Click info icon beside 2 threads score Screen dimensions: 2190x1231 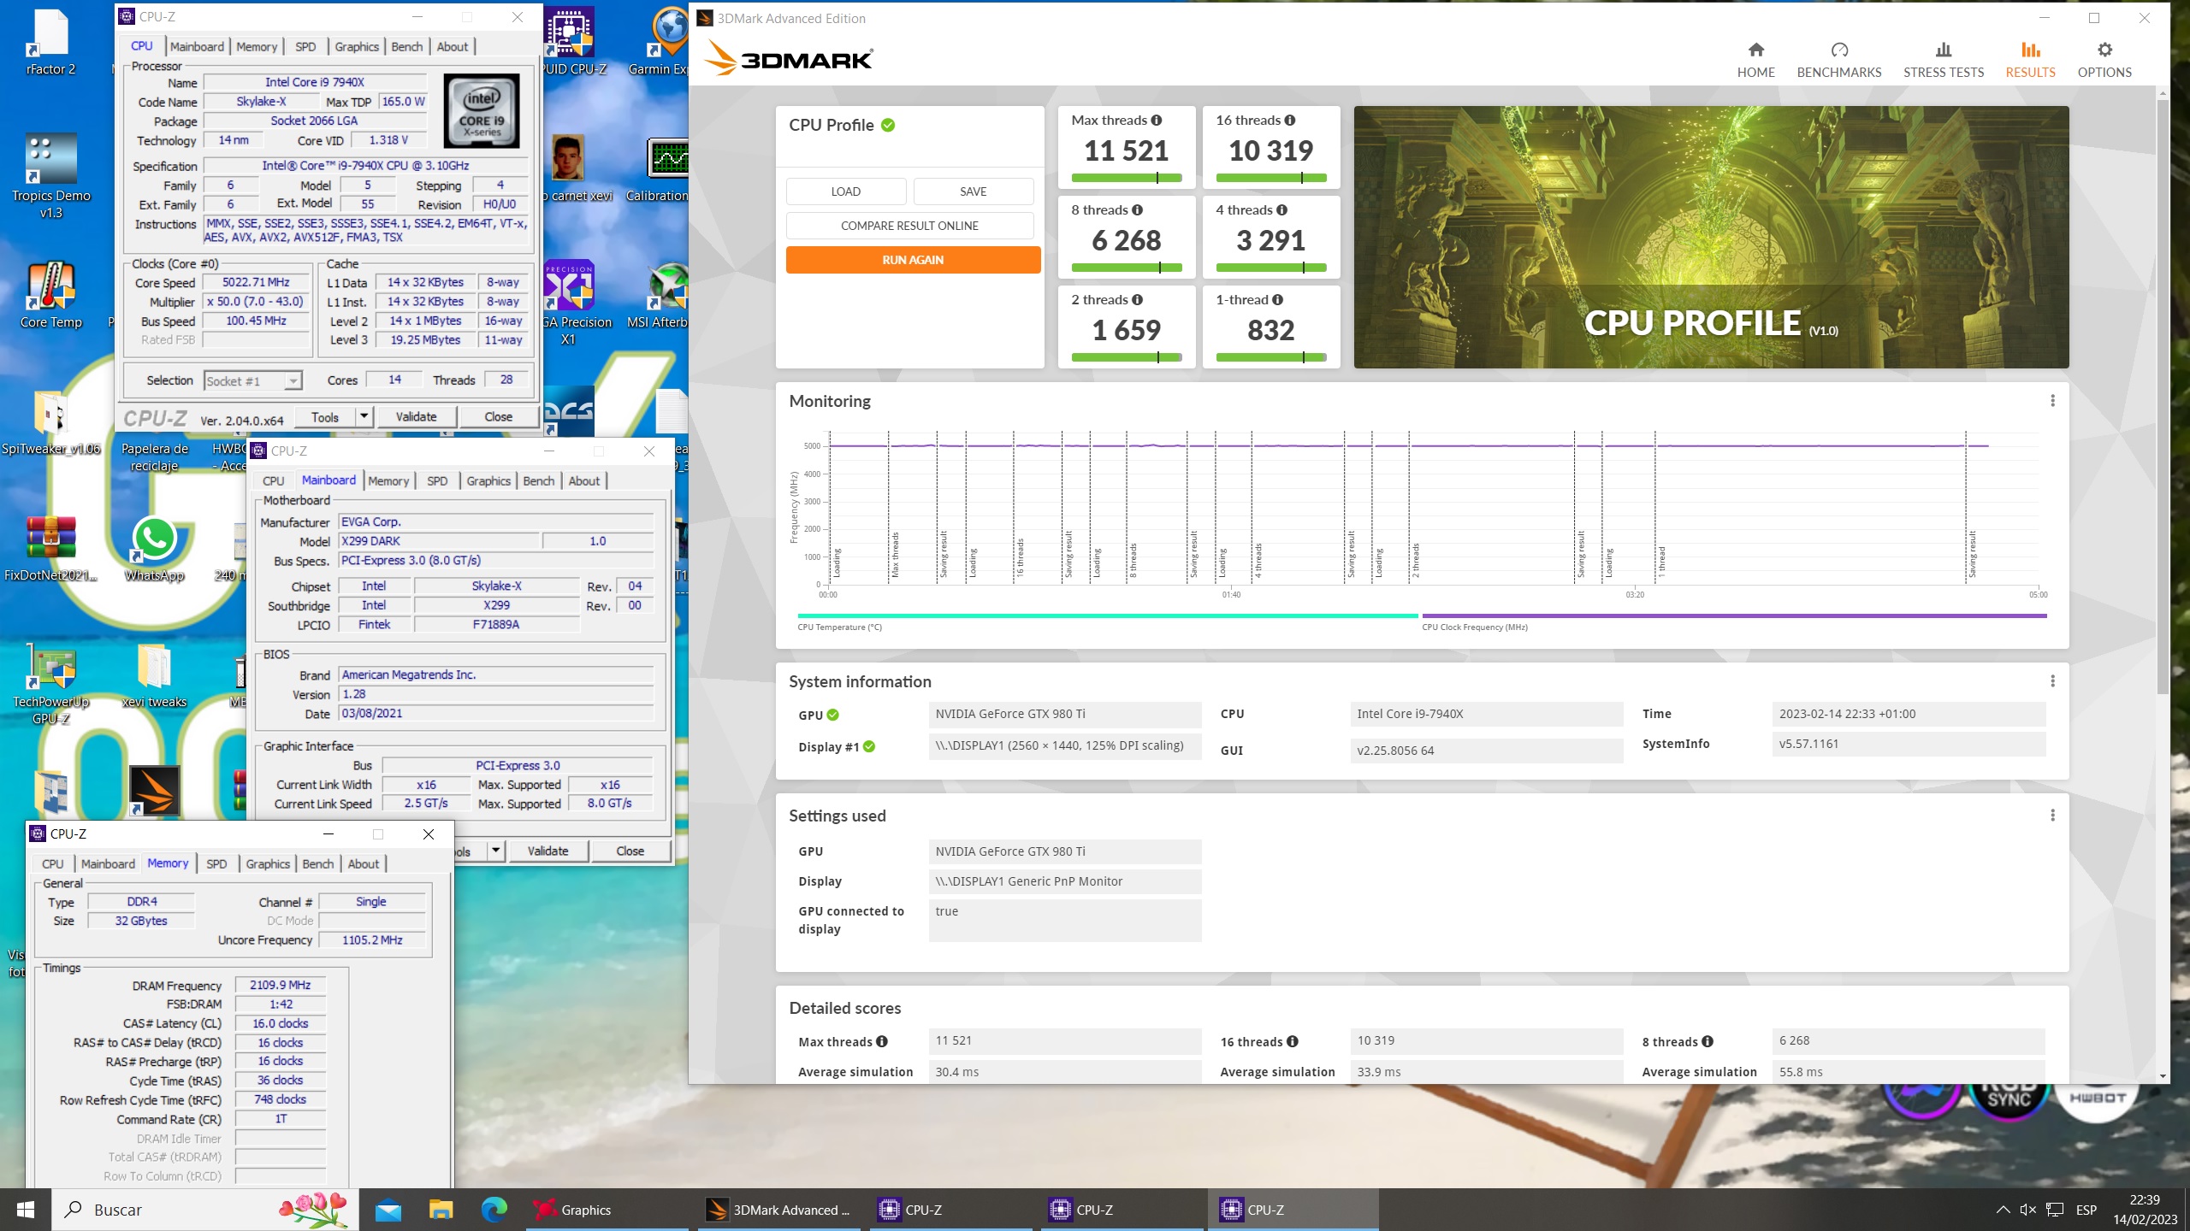(1138, 300)
